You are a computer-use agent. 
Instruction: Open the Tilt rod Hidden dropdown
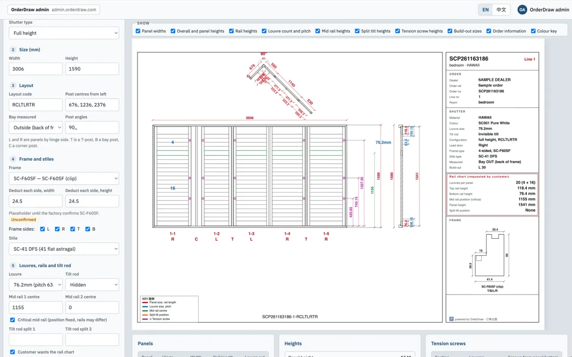click(92, 285)
